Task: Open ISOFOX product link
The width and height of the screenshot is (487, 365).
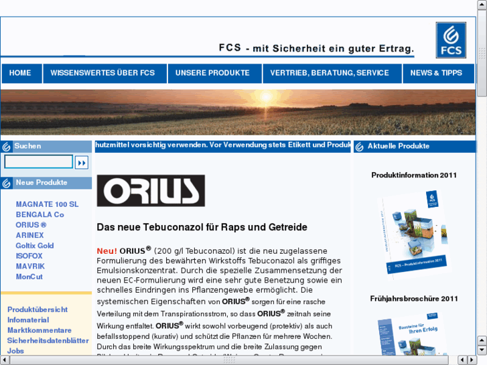Action: [x=29, y=256]
